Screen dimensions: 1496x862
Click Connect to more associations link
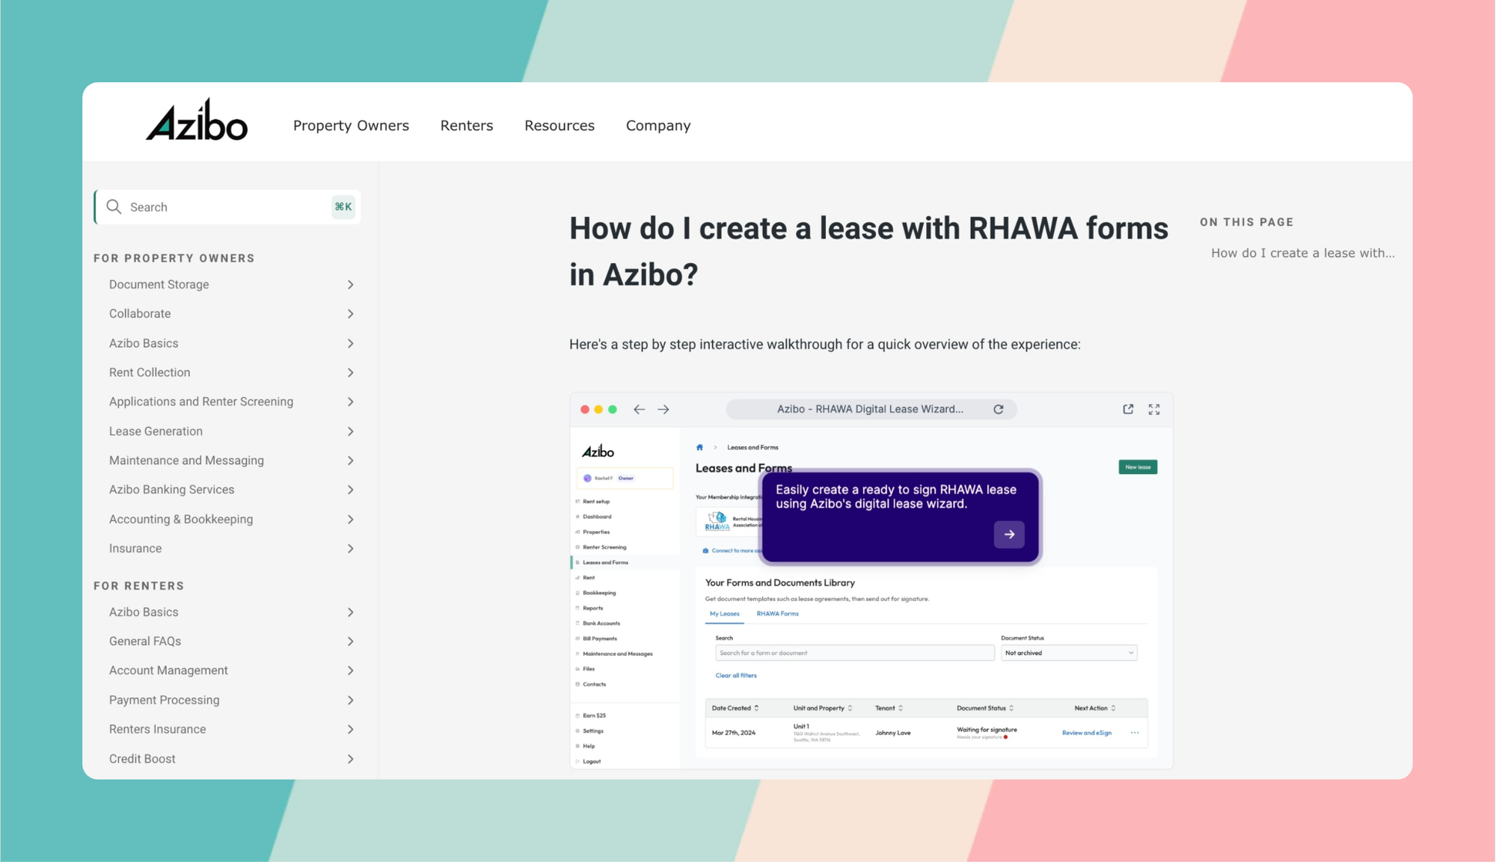pyautogui.click(x=733, y=551)
